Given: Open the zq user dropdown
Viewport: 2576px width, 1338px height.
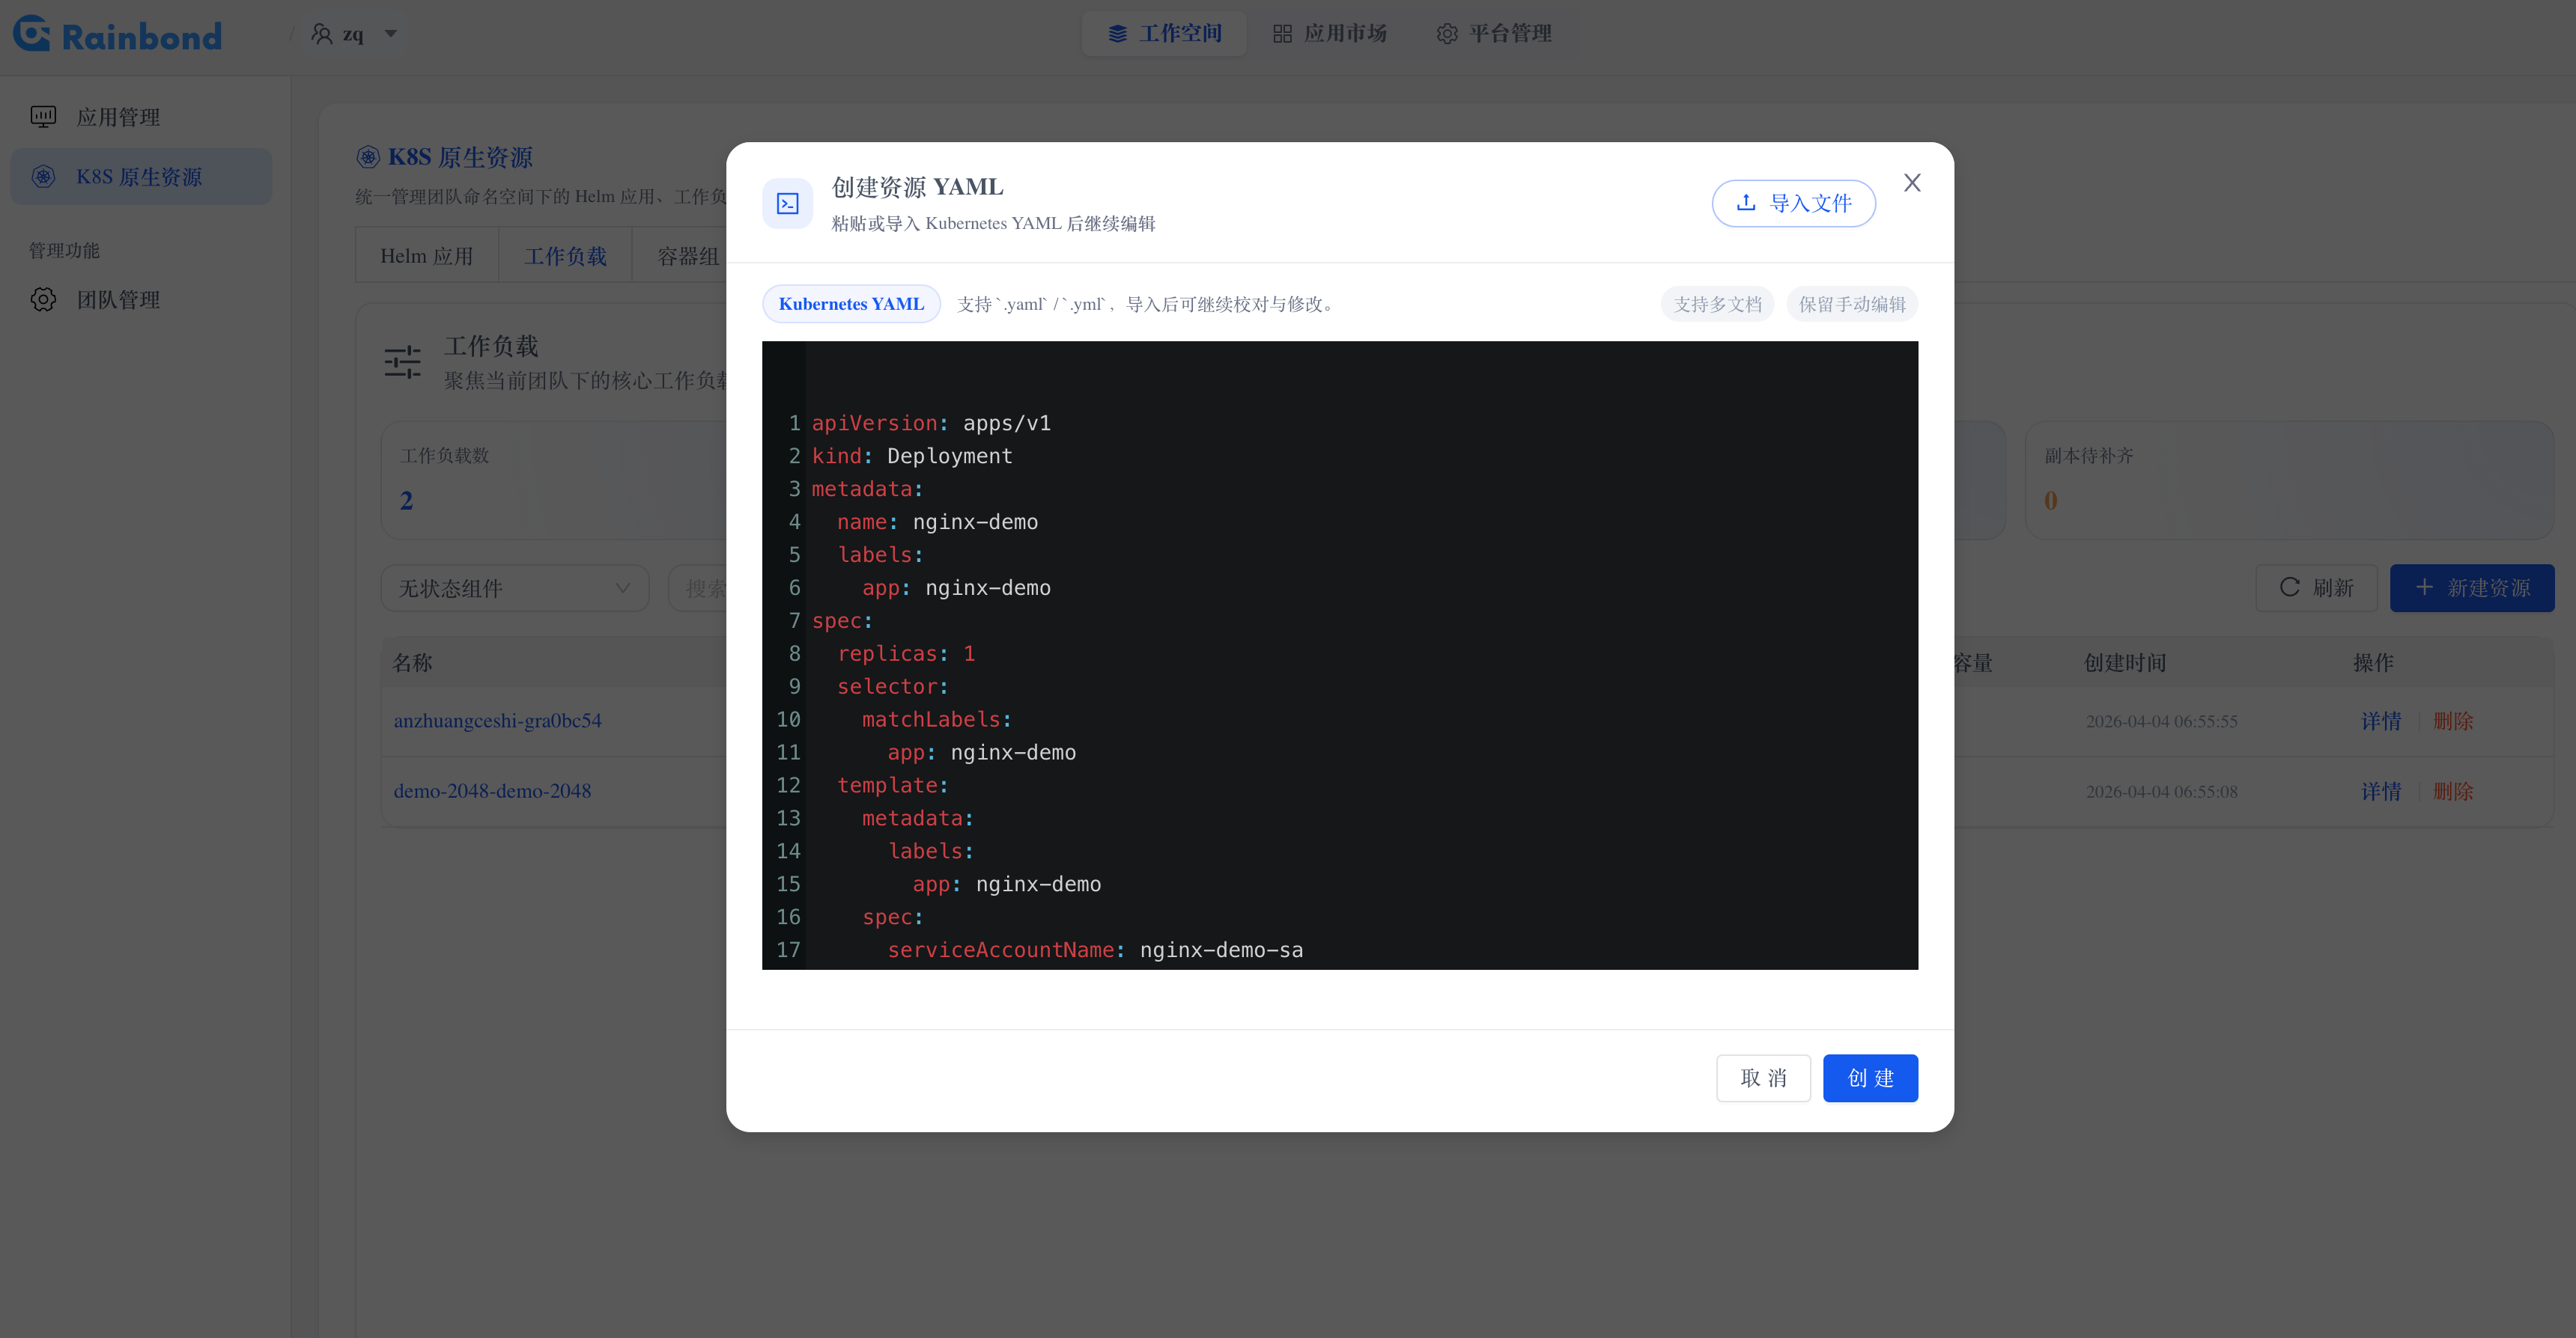Looking at the screenshot, I should pos(355,33).
